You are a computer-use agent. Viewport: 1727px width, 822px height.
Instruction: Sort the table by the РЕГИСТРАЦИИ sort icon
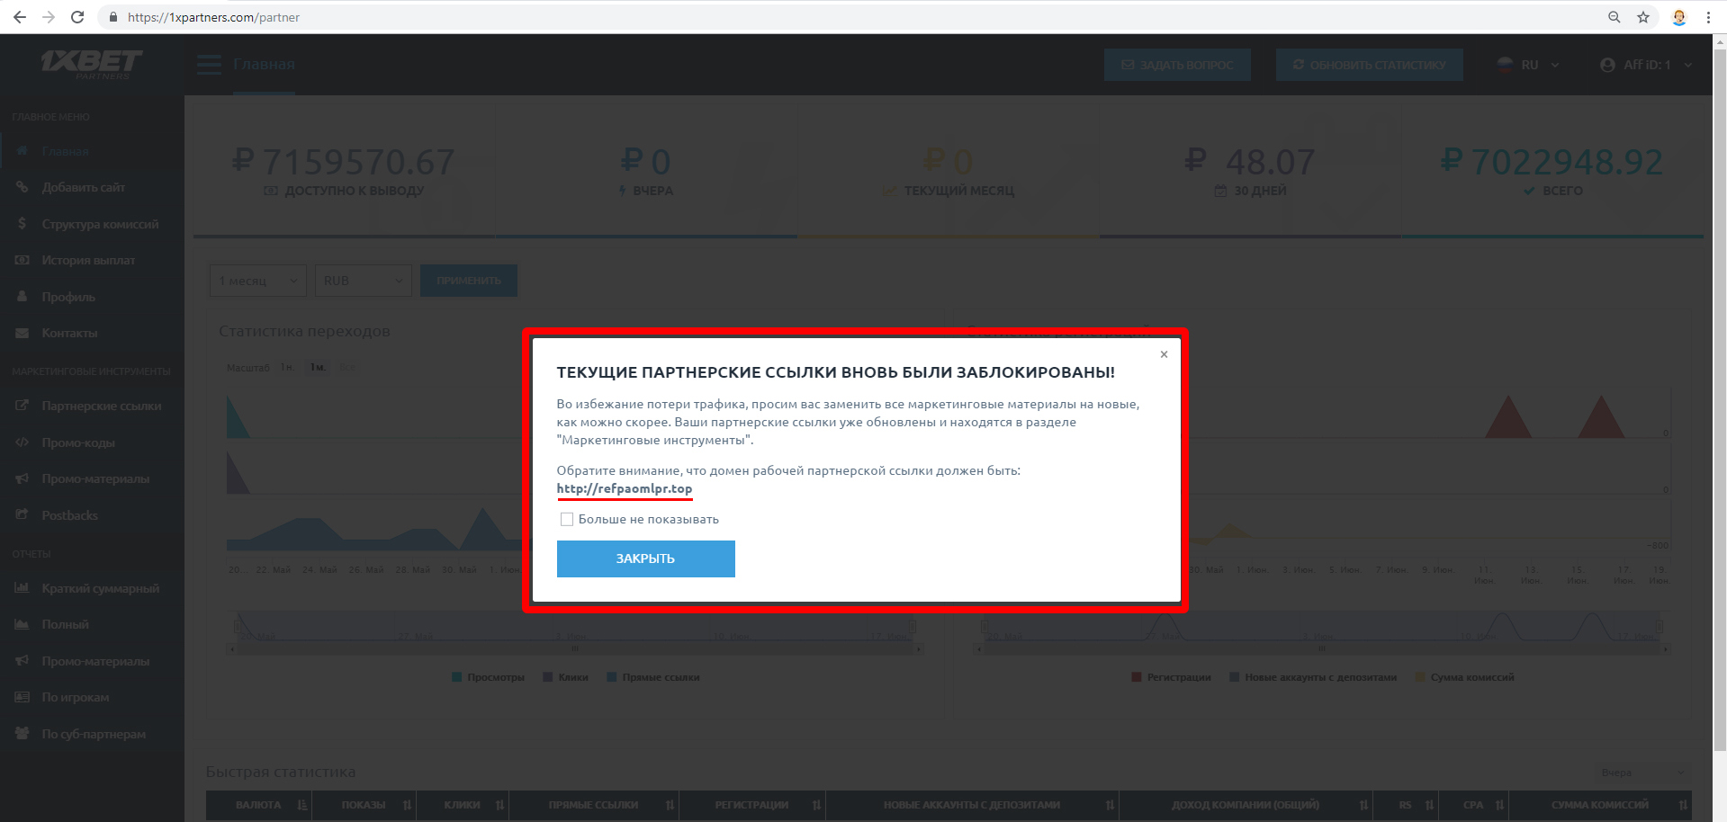click(x=816, y=805)
